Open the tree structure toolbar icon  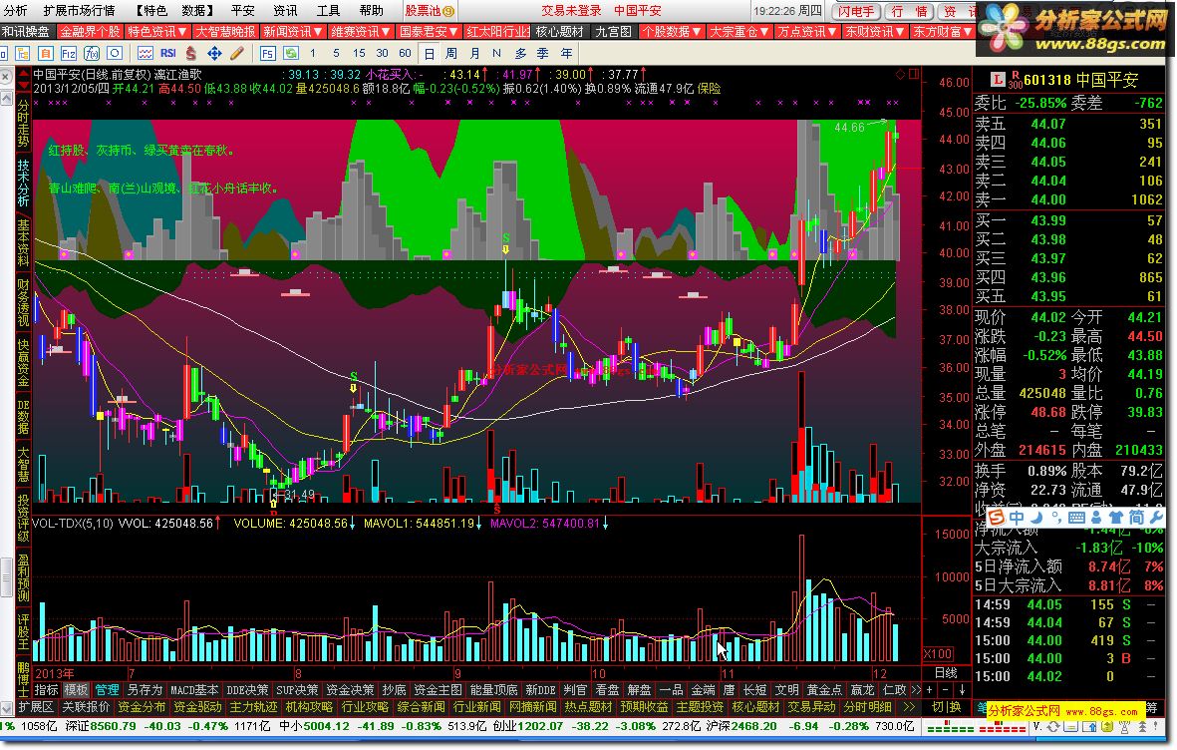coord(23,53)
